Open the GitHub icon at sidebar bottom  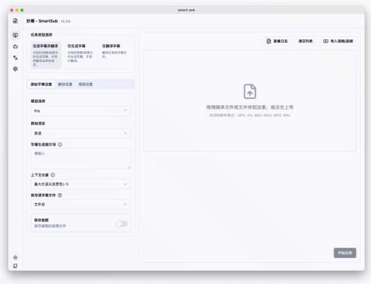(x=15, y=266)
